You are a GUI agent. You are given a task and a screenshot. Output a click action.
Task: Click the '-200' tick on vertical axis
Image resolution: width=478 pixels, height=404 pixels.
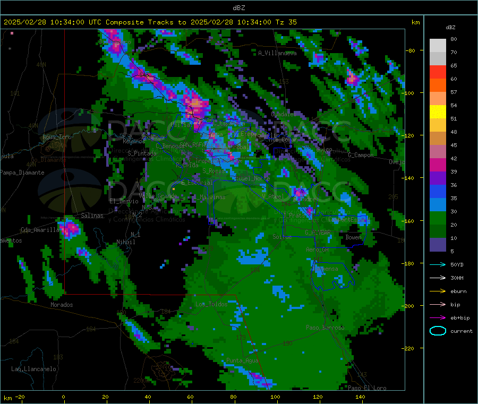coord(409,306)
